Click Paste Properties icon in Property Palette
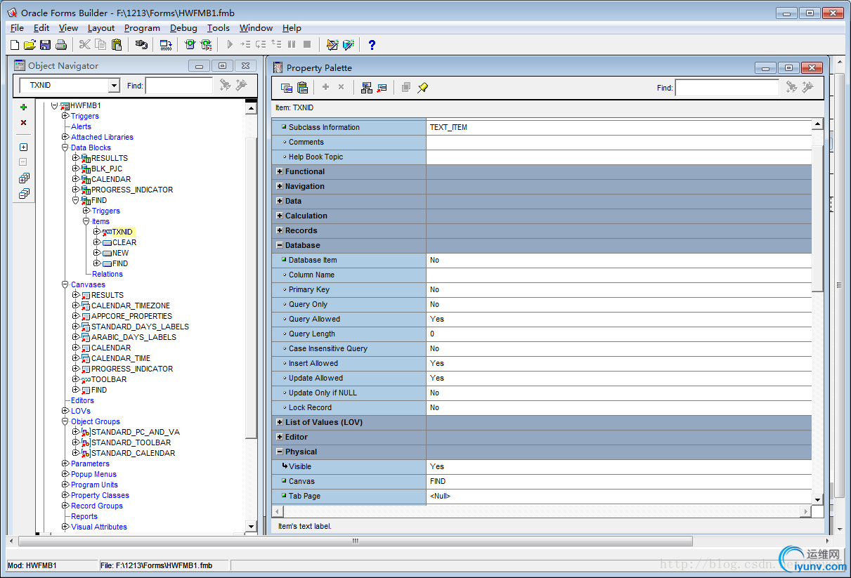The height and width of the screenshot is (578, 851). pos(302,88)
